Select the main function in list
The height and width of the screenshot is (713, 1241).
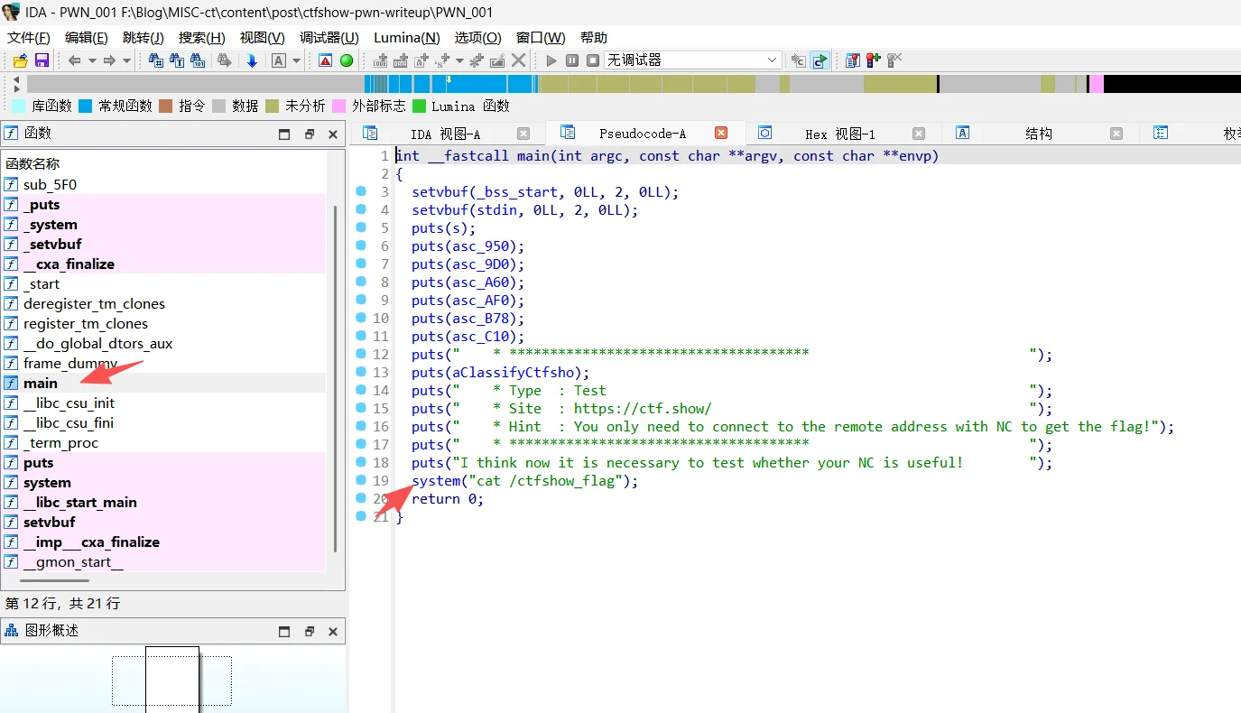(x=41, y=384)
